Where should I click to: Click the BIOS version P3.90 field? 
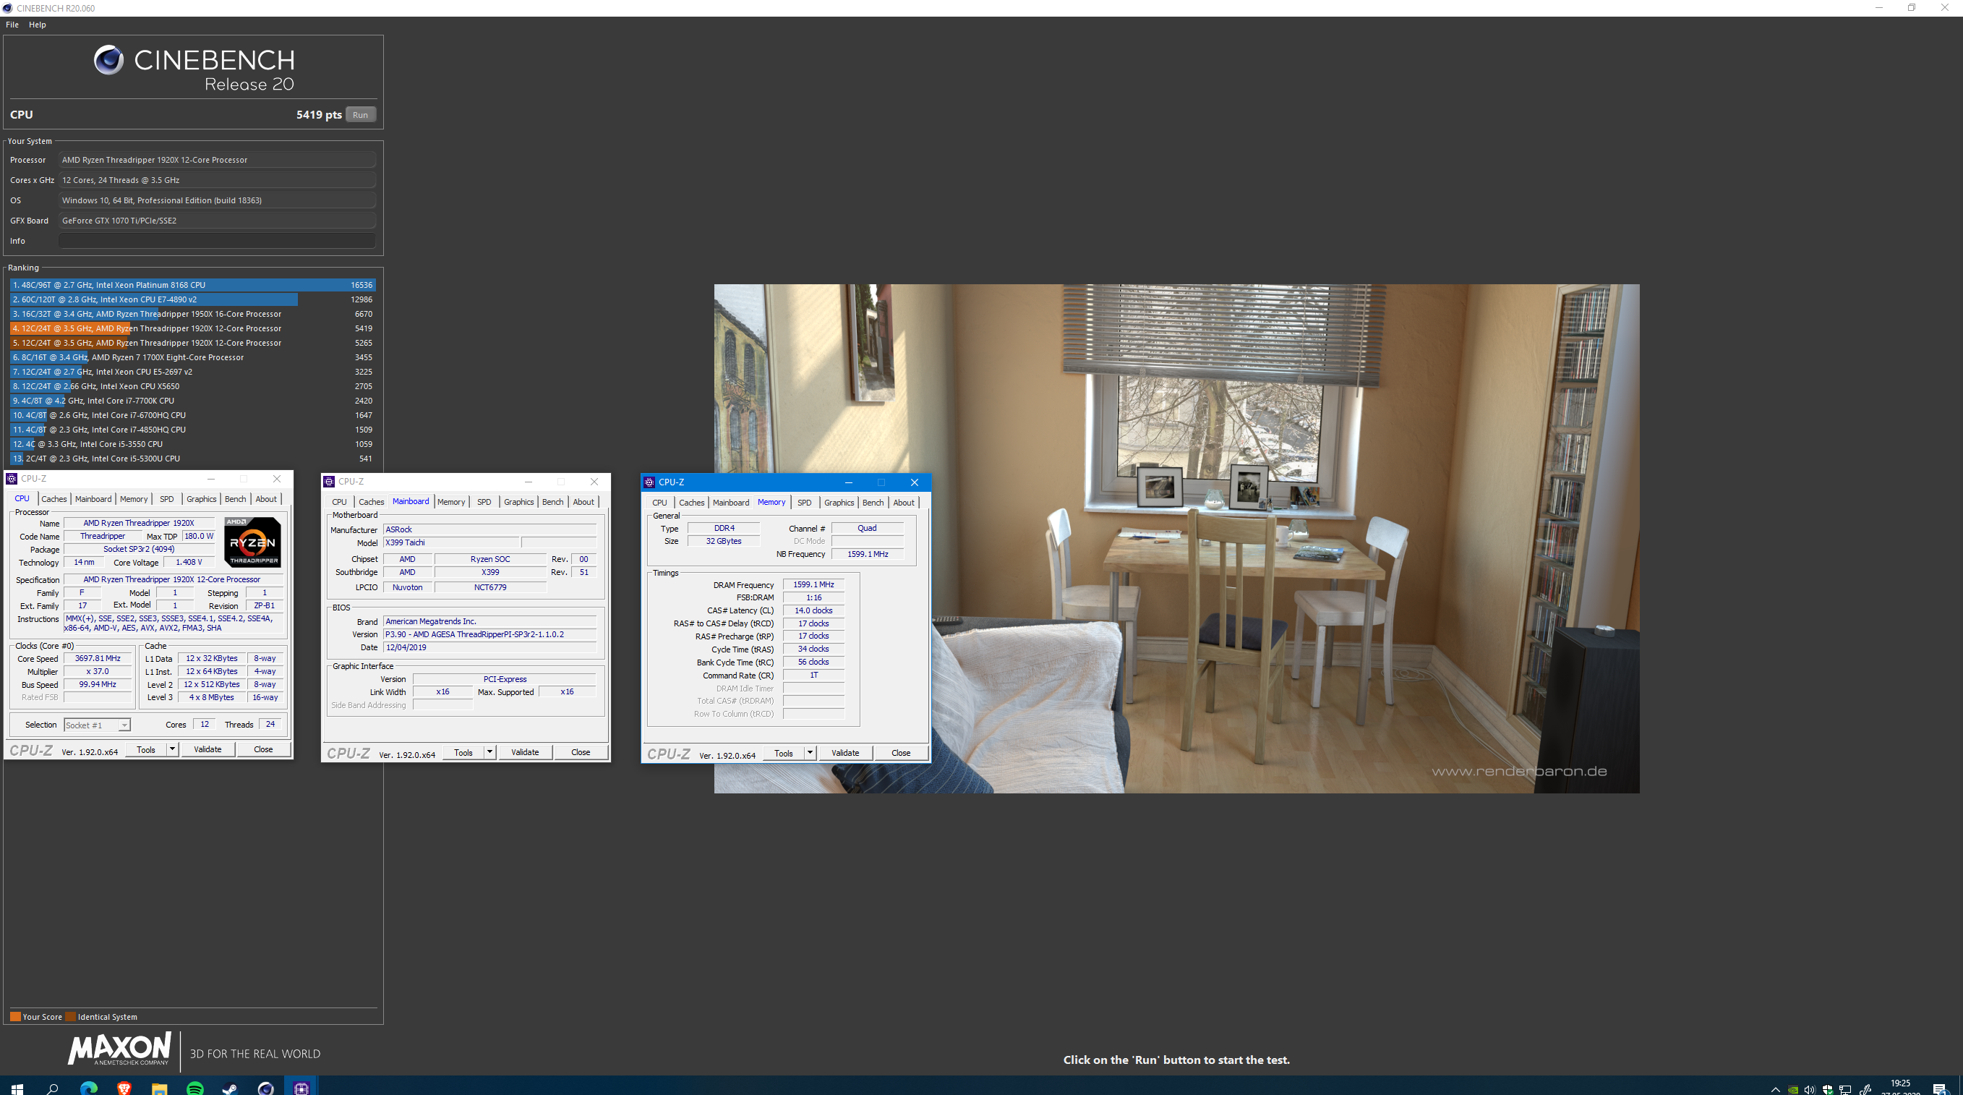click(490, 634)
